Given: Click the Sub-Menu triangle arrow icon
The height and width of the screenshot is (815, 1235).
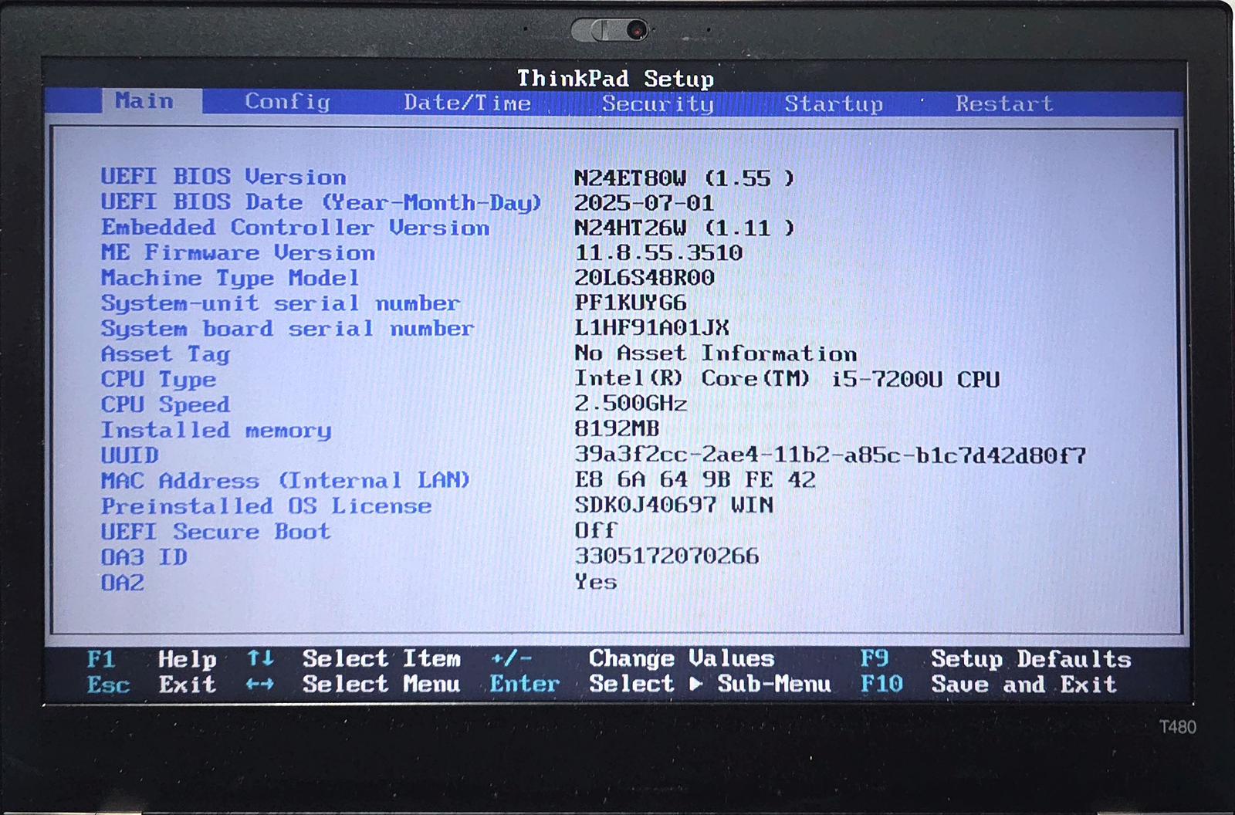Looking at the screenshot, I should tap(696, 684).
